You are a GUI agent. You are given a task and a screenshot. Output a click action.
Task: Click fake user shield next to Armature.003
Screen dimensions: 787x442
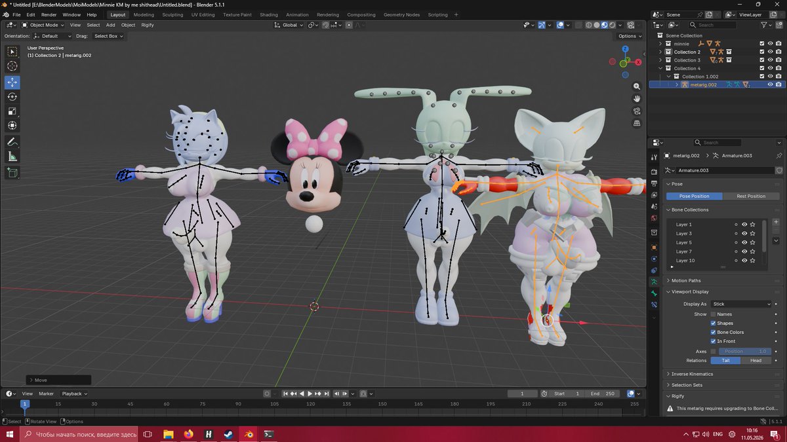[x=778, y=170]
